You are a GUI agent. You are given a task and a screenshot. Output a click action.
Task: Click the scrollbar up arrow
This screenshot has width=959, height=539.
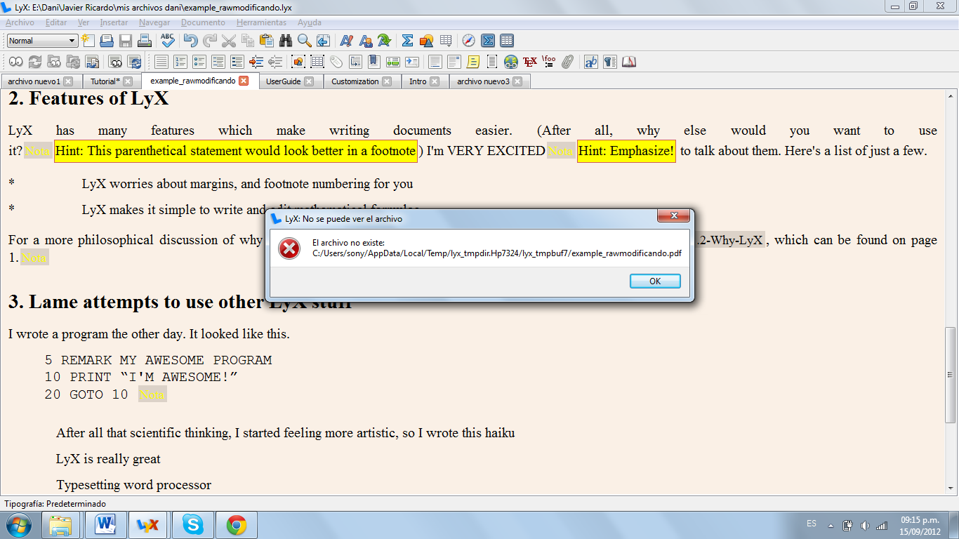951,95
